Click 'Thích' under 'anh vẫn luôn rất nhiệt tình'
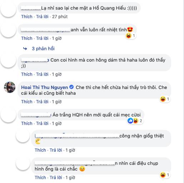Image resolution: width=184 pixels, height=183 pixels. 27,39
